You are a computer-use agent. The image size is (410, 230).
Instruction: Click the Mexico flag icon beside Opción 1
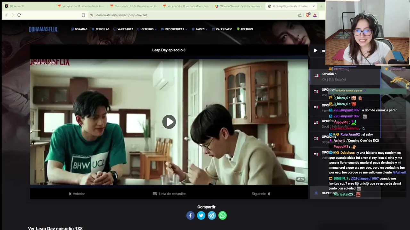316,76
